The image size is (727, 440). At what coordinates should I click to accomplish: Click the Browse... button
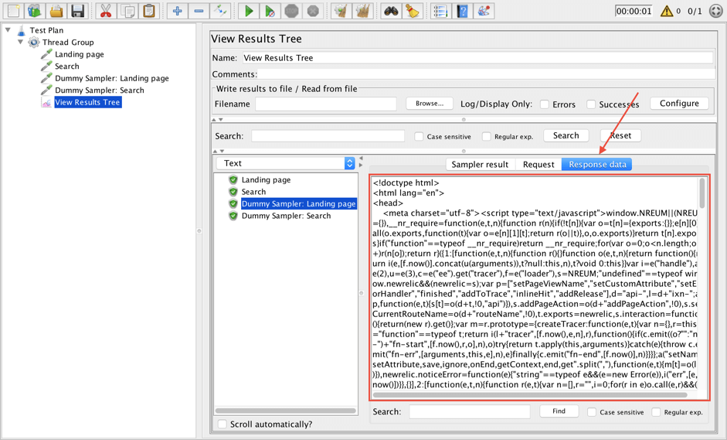[430, 104]
